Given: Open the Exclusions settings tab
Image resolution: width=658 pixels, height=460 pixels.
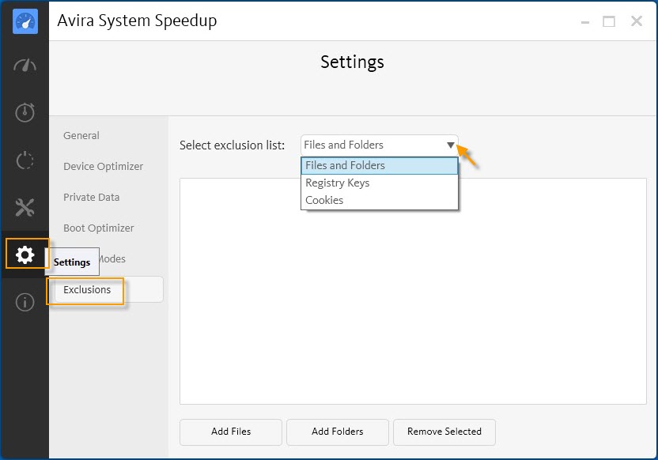Looking at the screenshot, I should click(x=108, y=289).
